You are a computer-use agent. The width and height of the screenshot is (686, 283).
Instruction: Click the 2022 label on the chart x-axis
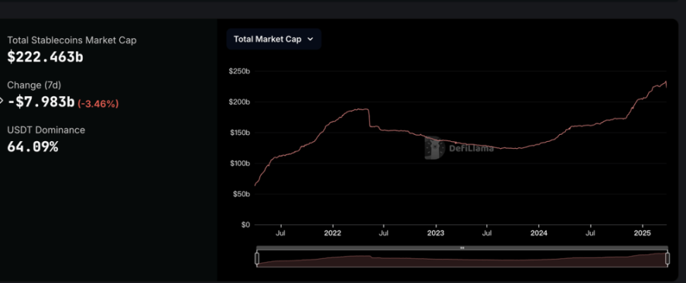coord(332,233)
